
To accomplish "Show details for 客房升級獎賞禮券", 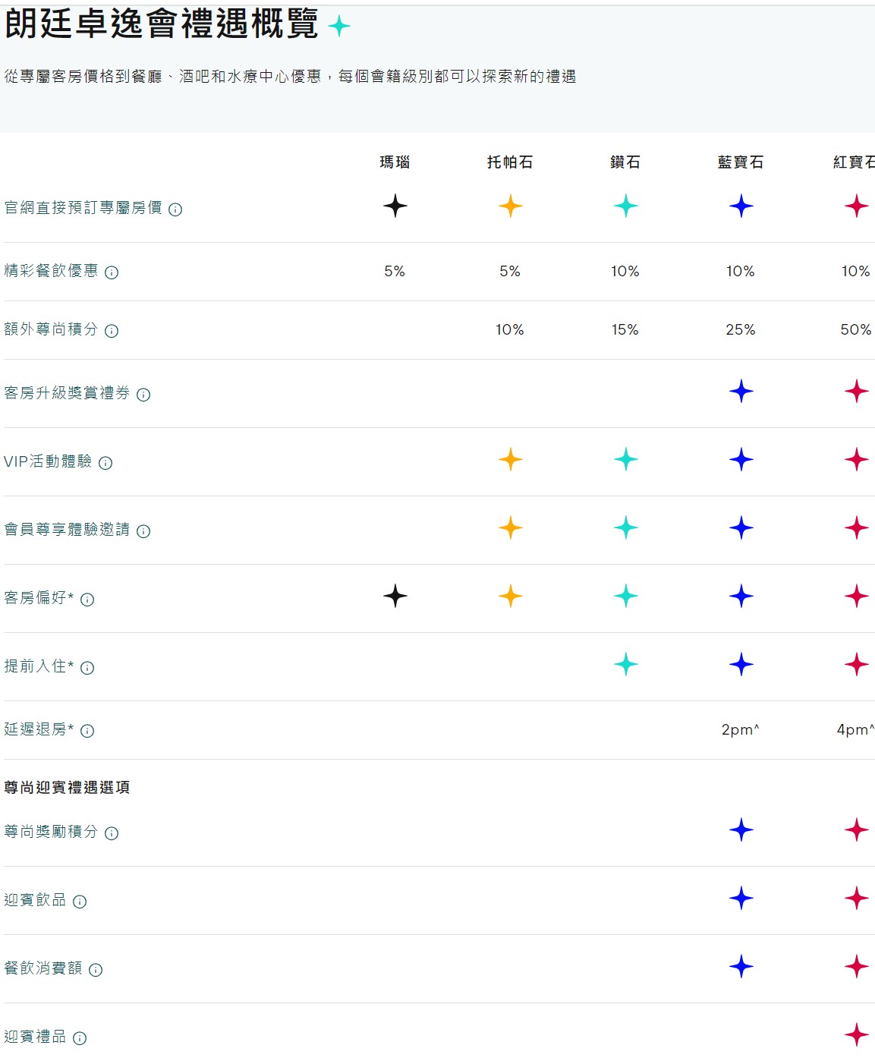I will pyautogui.click(x=143, y=395).
